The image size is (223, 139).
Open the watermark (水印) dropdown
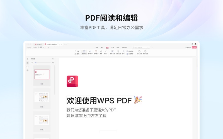click(123, 52)
